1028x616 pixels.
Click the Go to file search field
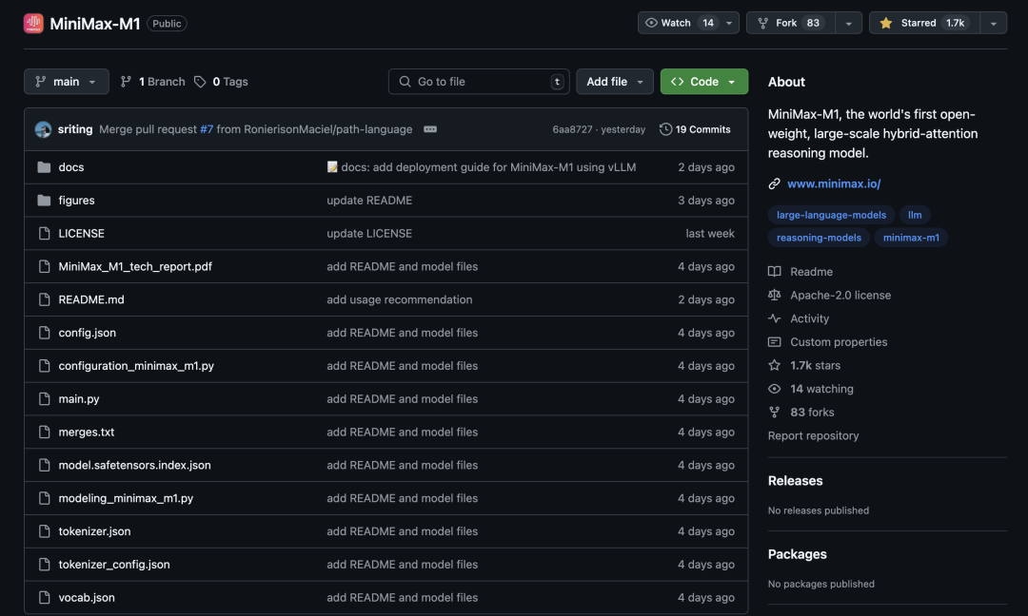479,82
